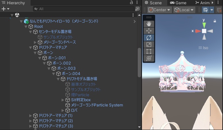
Task: Lock the scene gizmo rotation
Action: pos(215,21)
